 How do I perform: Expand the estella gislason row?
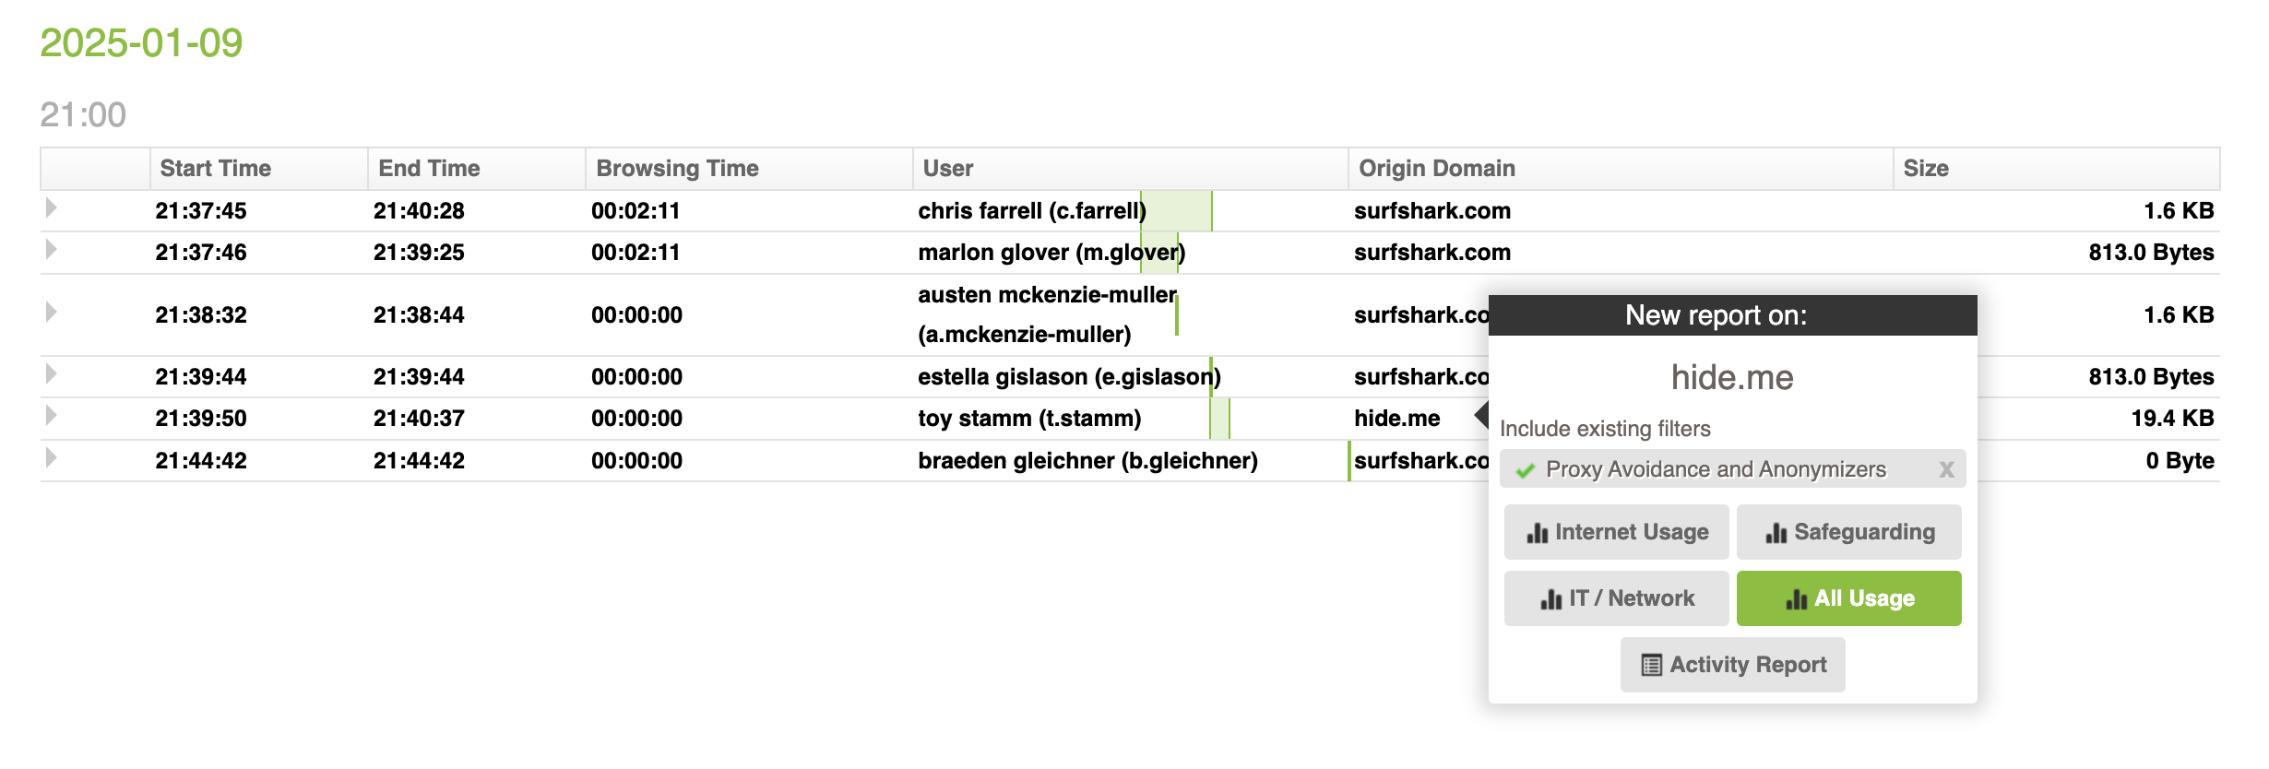tap(52, 374)
